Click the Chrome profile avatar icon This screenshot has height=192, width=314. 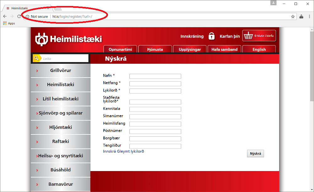[273, 3]
